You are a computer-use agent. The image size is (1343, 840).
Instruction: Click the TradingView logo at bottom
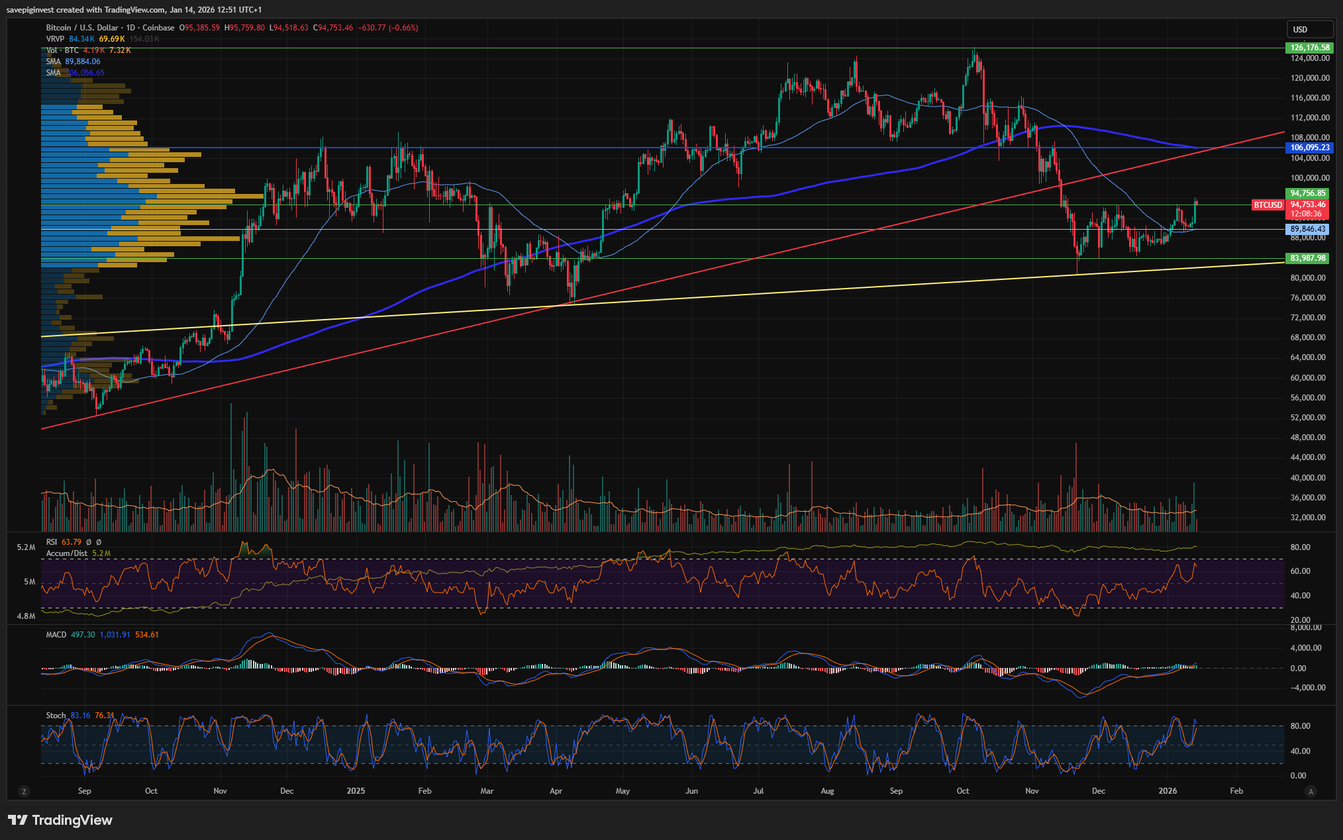tap(60, 820)
